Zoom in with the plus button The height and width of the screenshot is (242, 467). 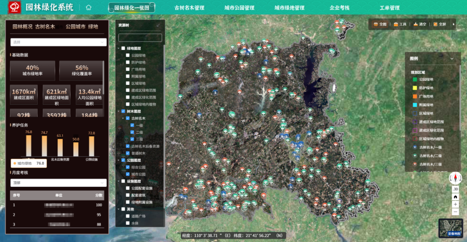click(x=455, y=204)
